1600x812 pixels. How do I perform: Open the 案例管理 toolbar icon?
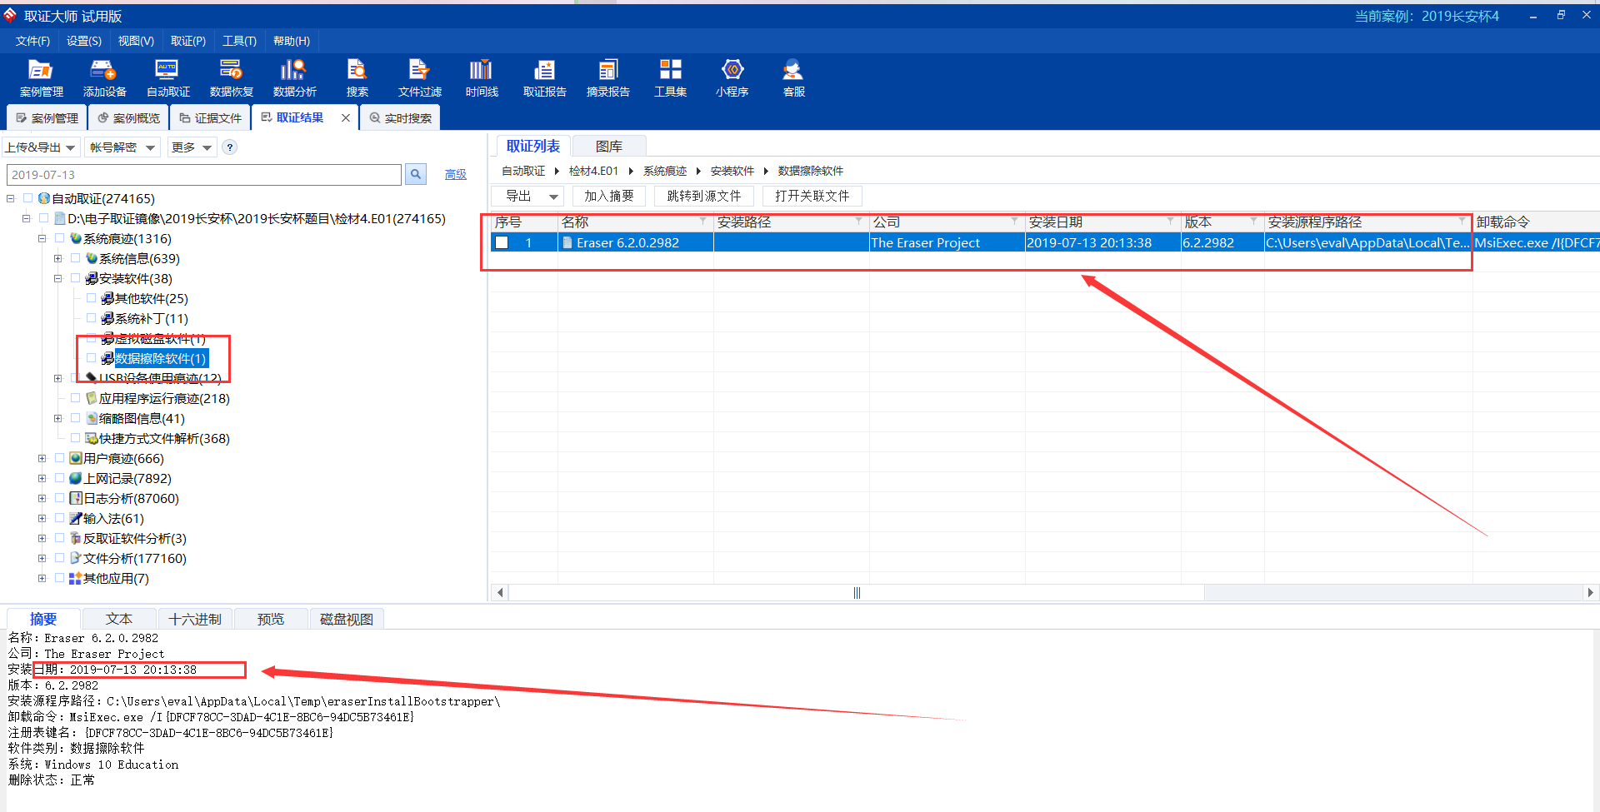click(41, 78)
